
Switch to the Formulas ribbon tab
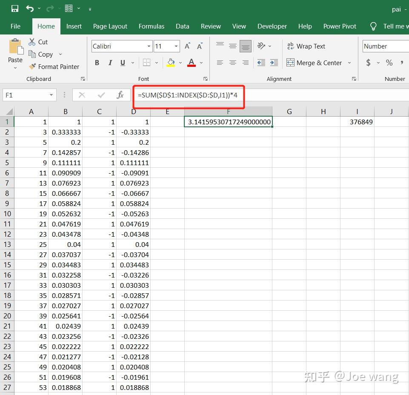coord(152,26)
